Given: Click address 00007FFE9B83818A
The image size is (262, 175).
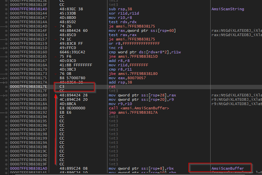Looking at the screenshot, I should click(x=29, y=104).
